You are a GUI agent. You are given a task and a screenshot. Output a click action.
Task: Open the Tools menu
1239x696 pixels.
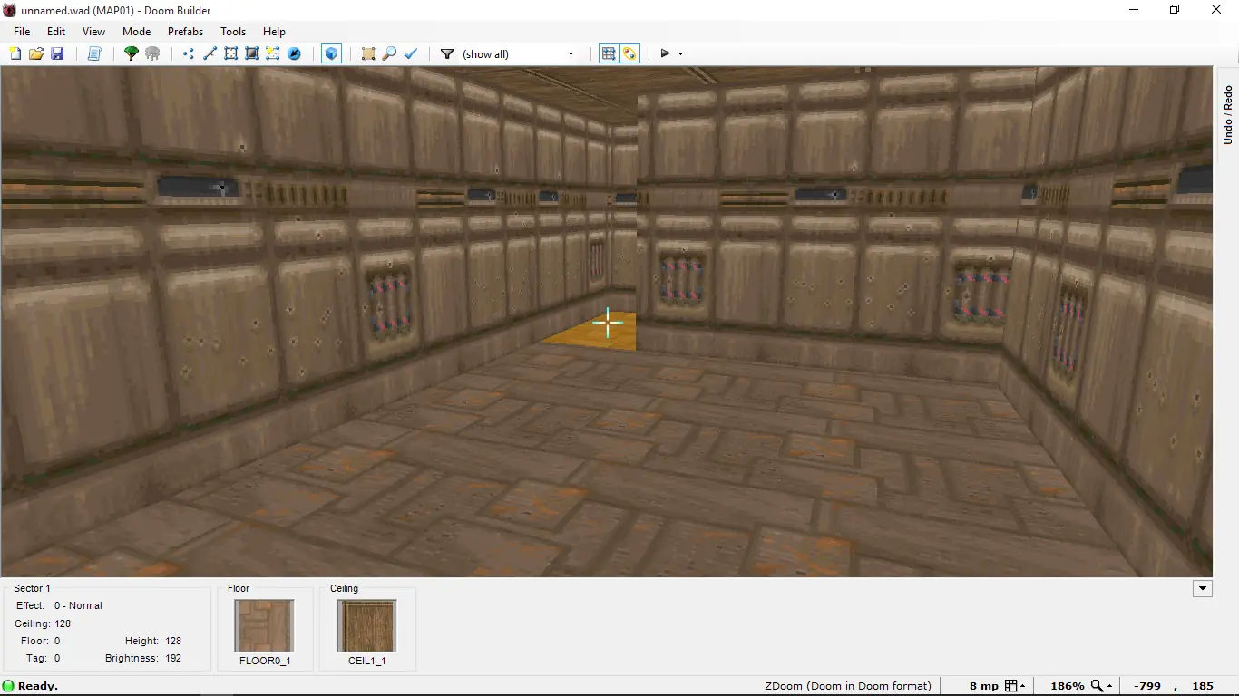233,32
